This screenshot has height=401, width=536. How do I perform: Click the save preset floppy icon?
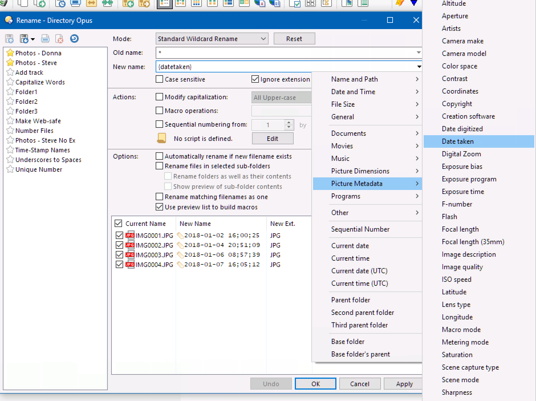pyautogui.click(x=10, y=39)
